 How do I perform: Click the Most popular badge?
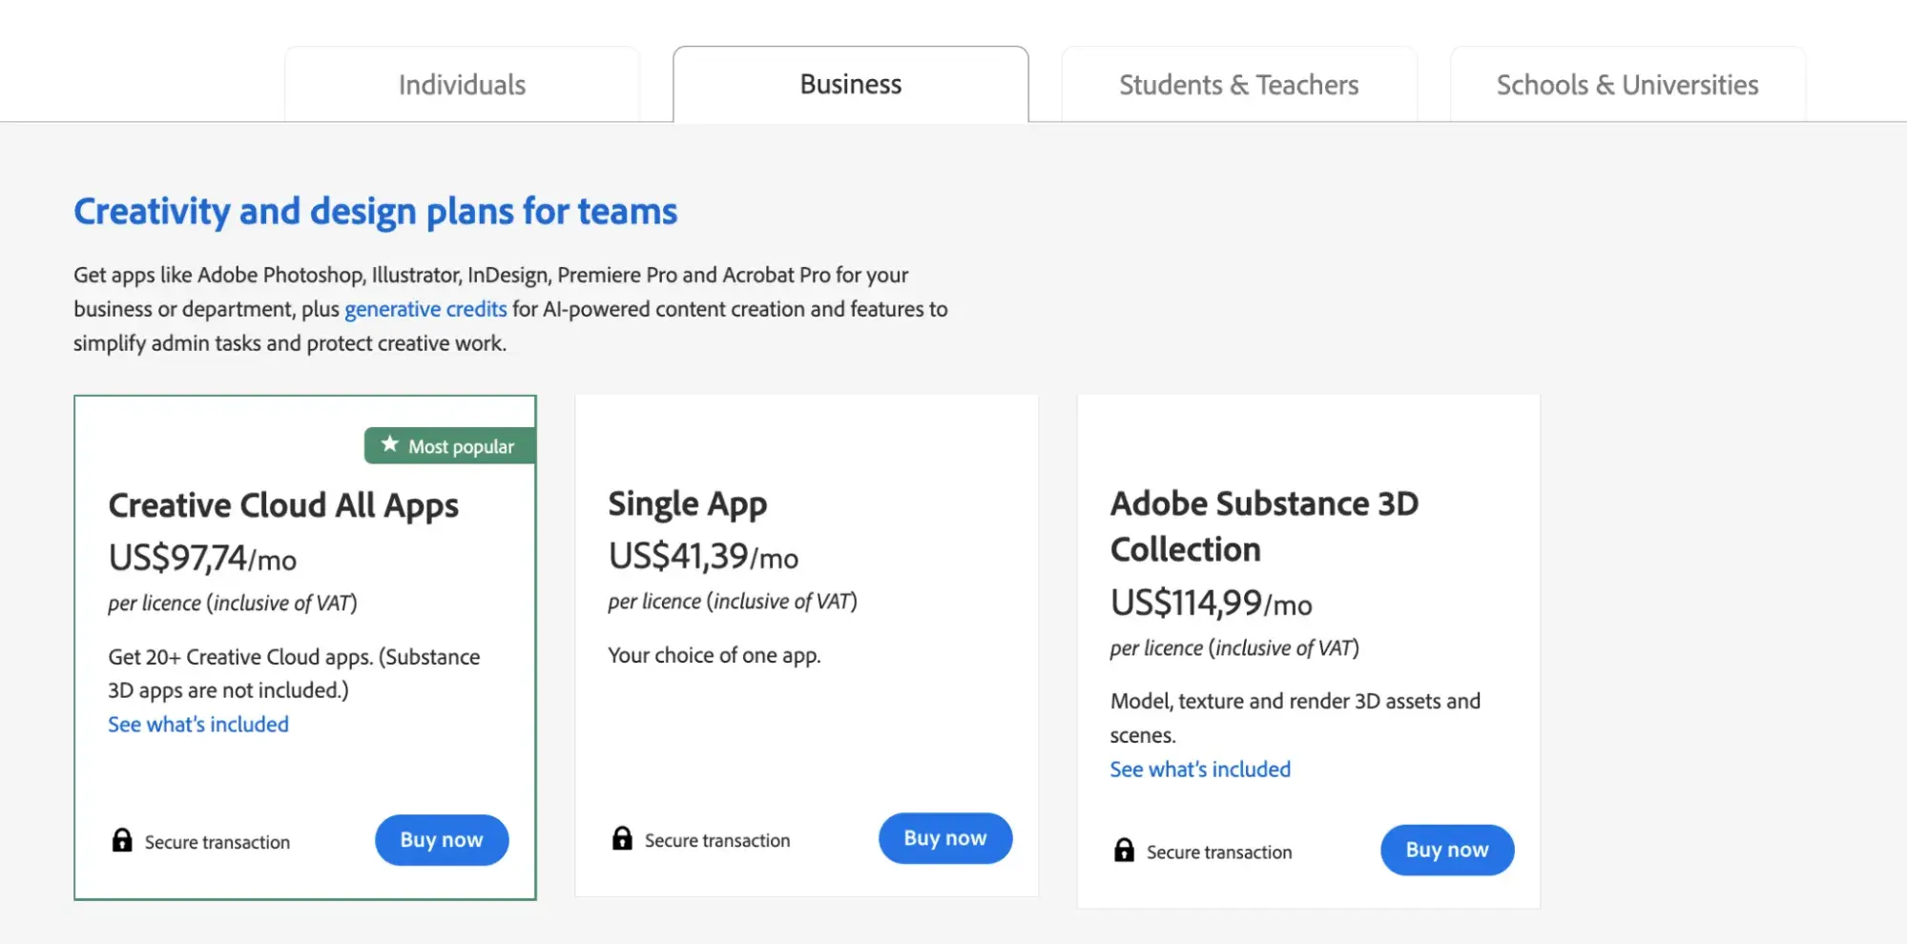[449, 445]
